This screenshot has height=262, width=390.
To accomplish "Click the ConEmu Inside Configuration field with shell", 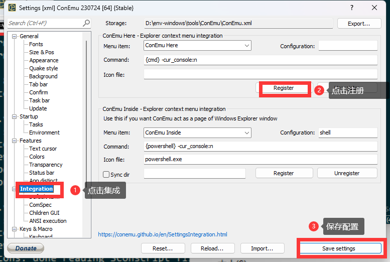I will pos(348,133).
